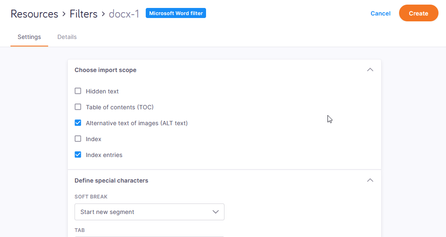Viewport: 446px width, 237px height.
Task: Navigate to Filters in the breadcrumb
Action: tap(84, 14)
